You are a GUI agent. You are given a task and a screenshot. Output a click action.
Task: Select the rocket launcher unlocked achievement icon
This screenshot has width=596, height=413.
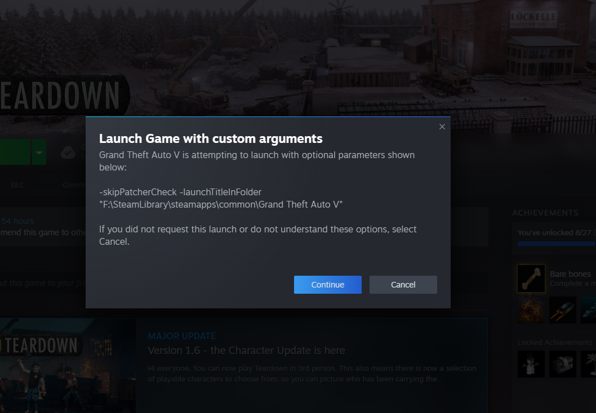click(x=563, y=310)
